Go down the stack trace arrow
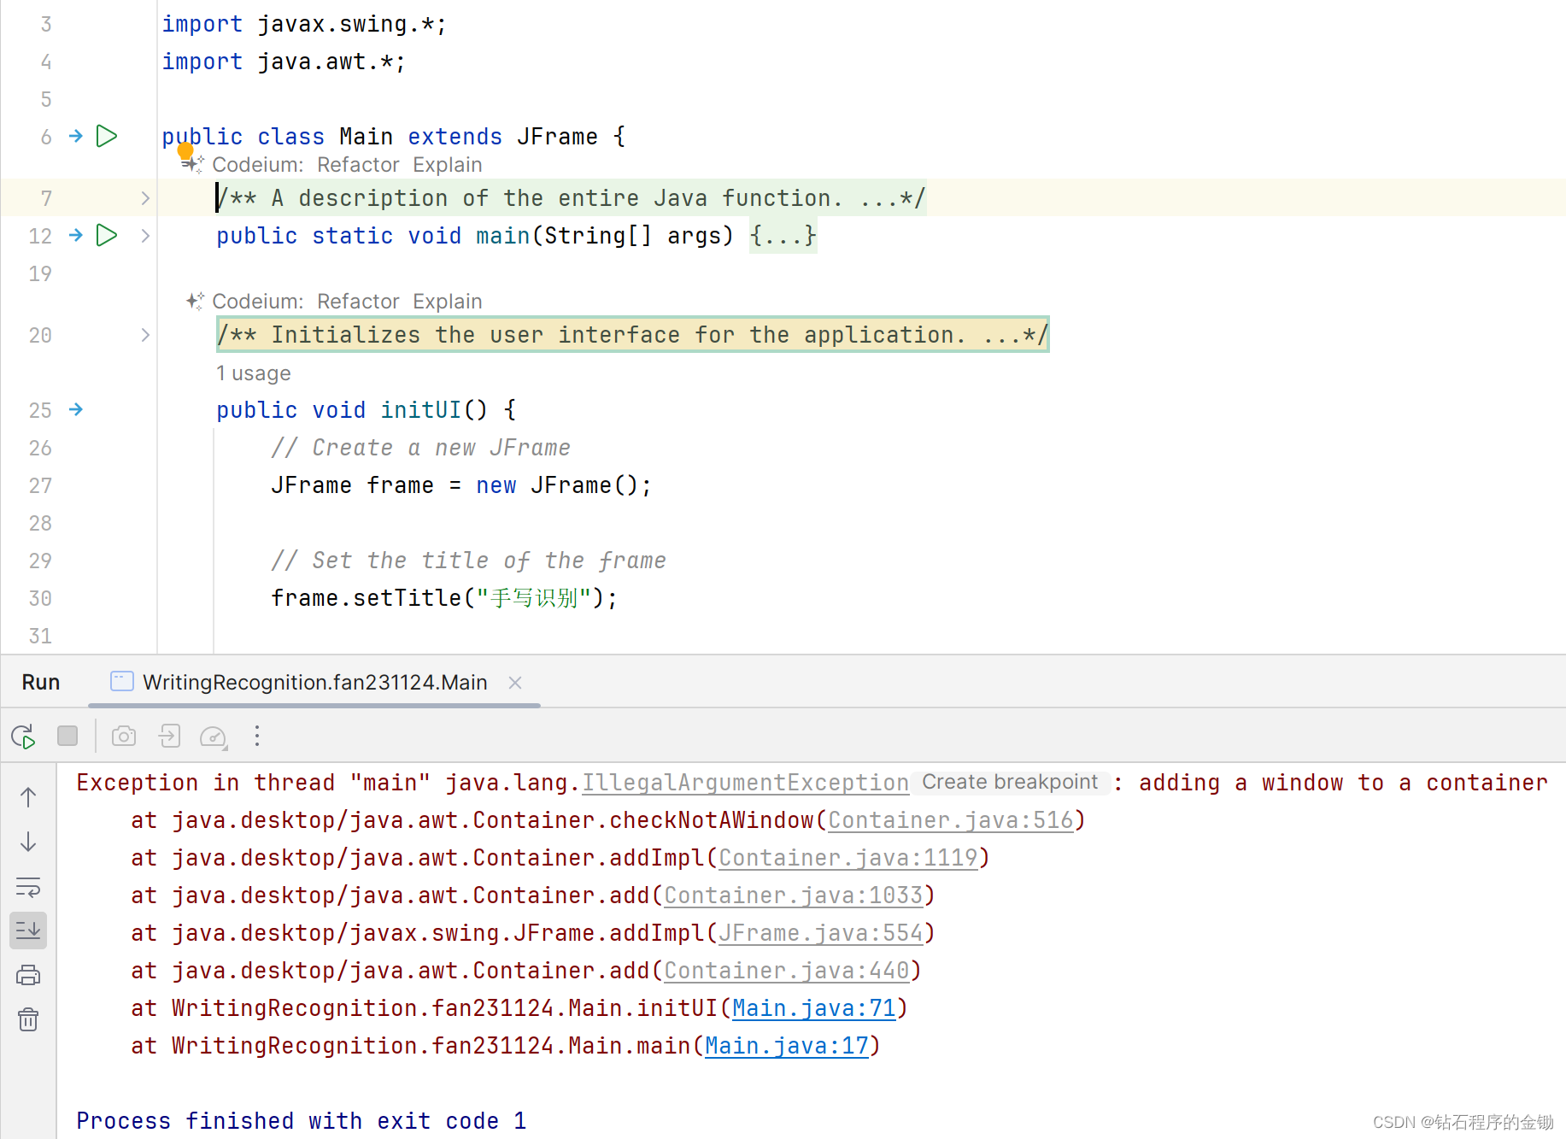Viewport: 1566px width, 1139px height. 28,842
